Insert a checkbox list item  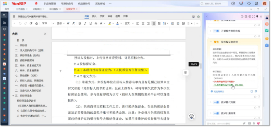point(183,23)
